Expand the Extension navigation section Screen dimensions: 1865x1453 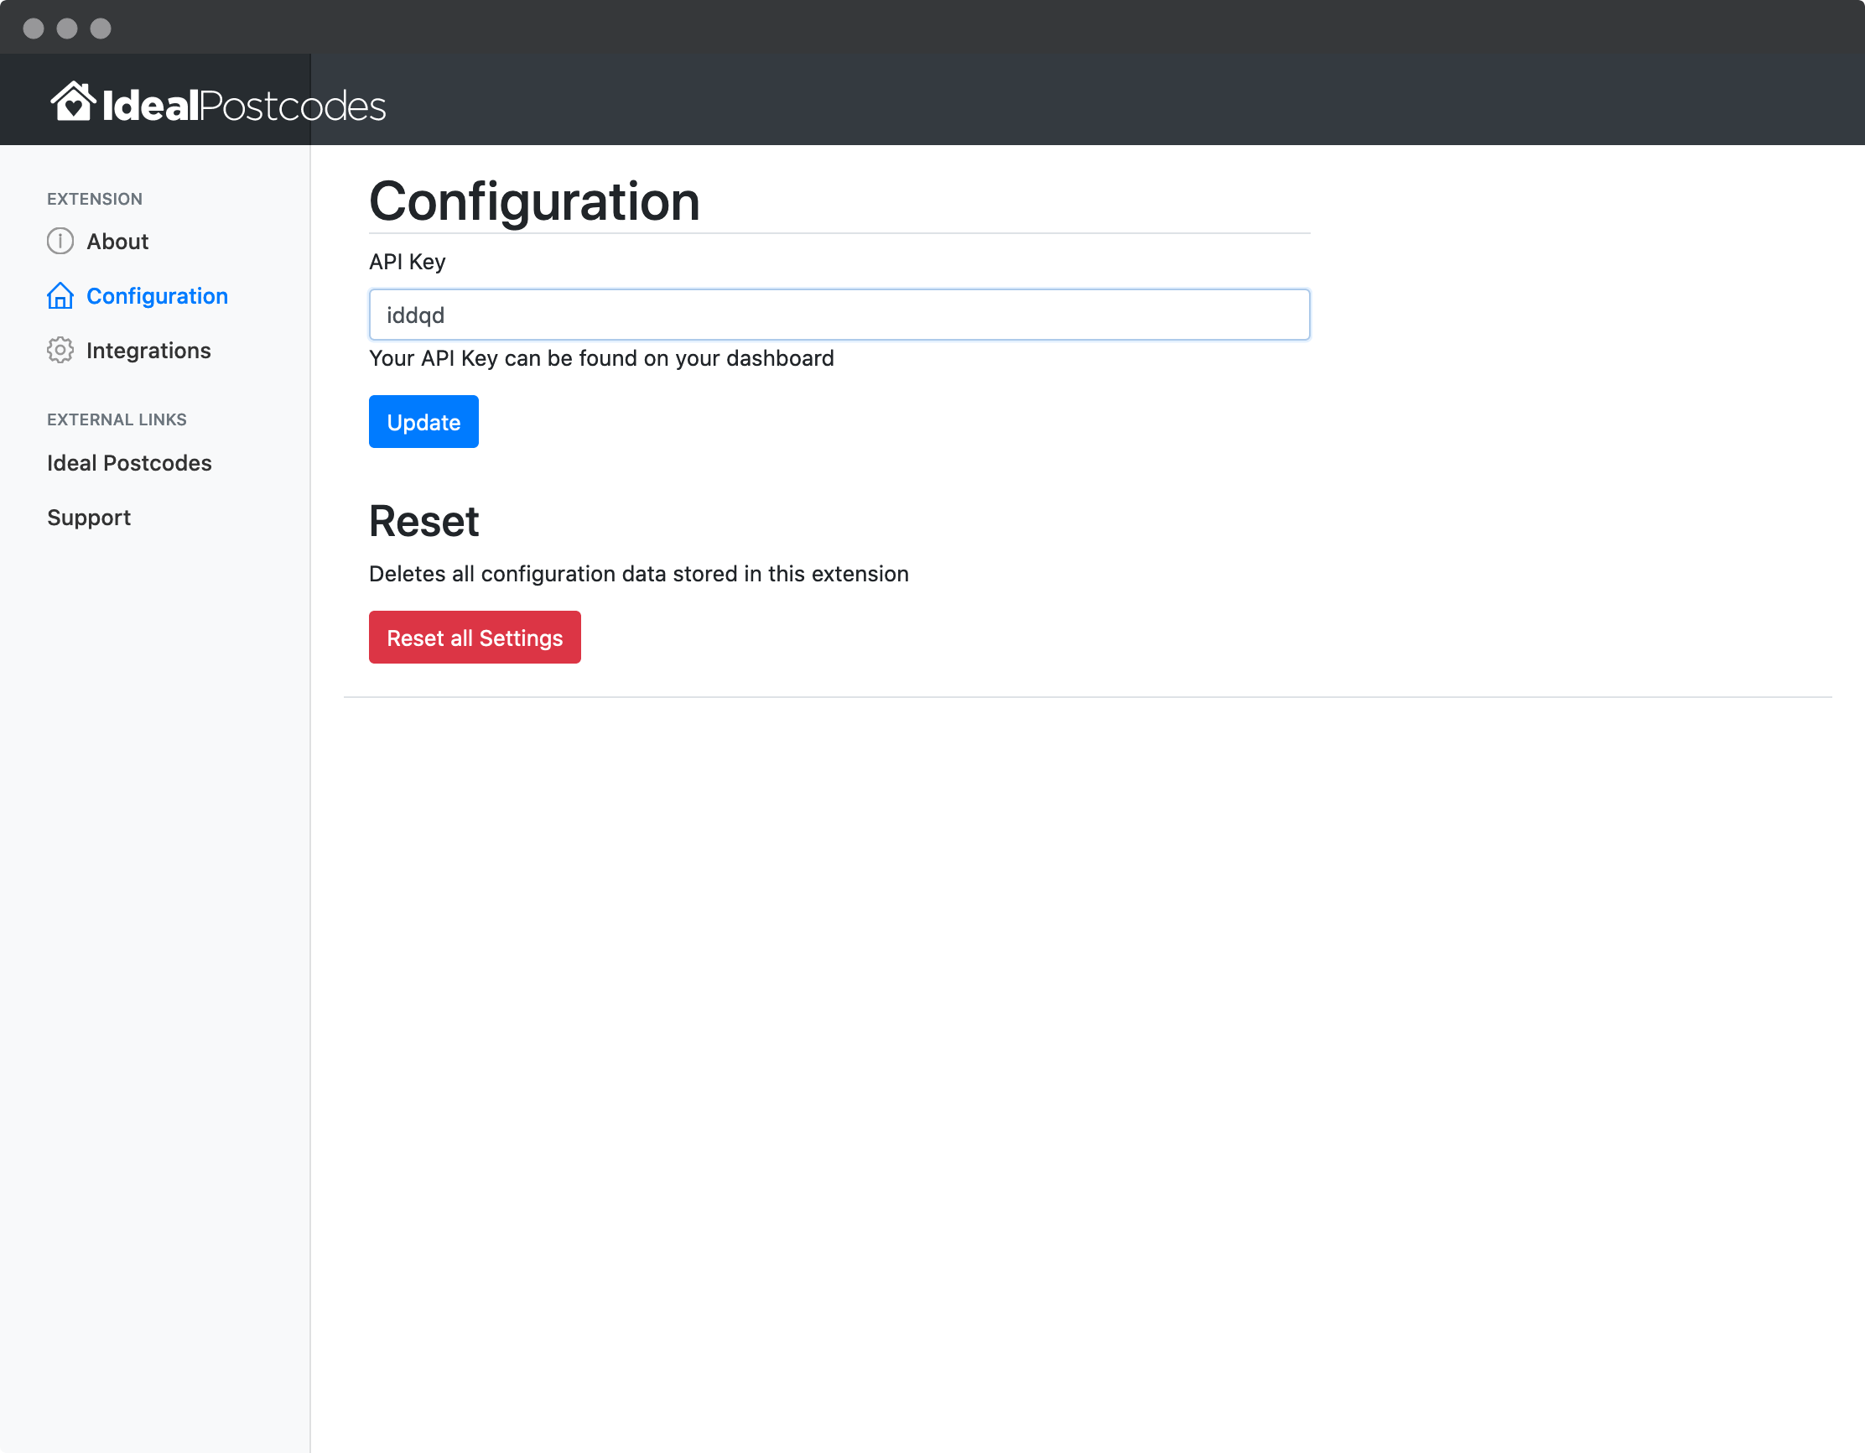pyautogui.click(x=96, y=197)
